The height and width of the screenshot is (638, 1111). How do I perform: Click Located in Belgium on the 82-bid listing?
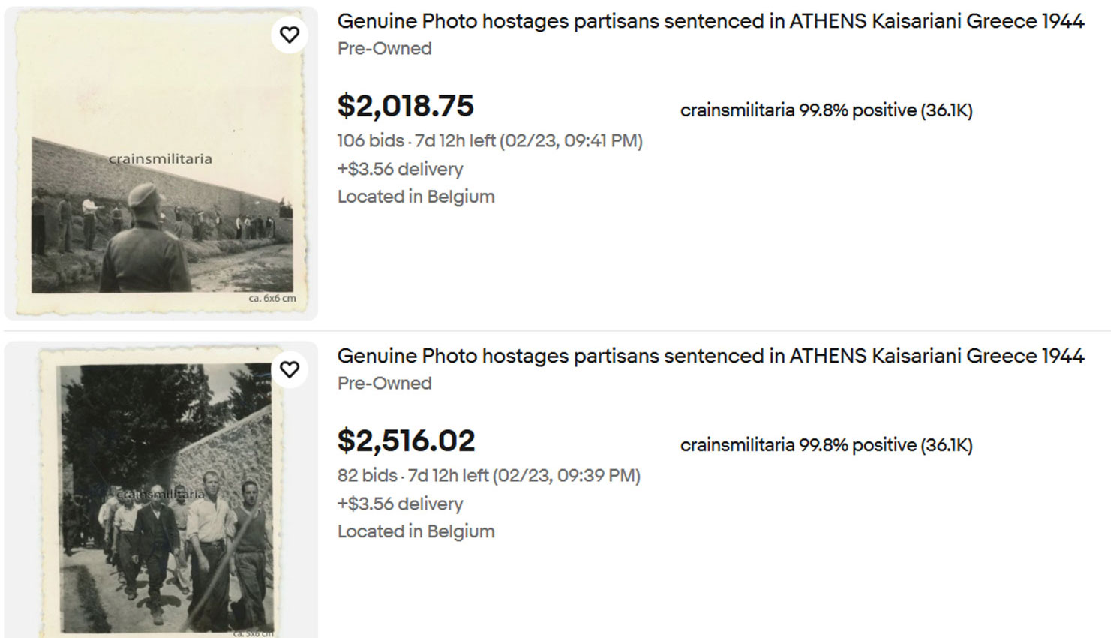click(x=416, y=531)
